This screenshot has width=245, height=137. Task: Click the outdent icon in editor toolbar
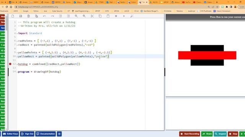(60, 16)
